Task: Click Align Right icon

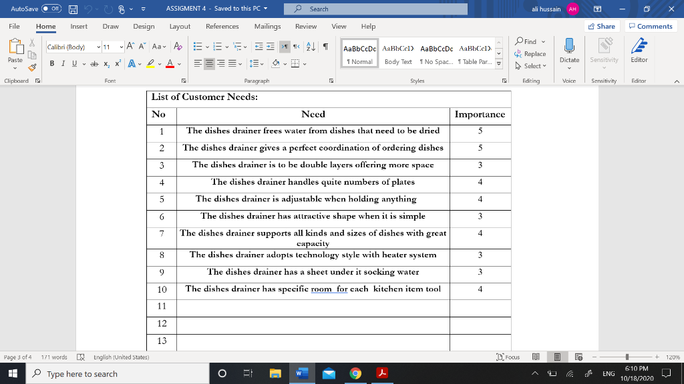Action: [x=221, y=64]
